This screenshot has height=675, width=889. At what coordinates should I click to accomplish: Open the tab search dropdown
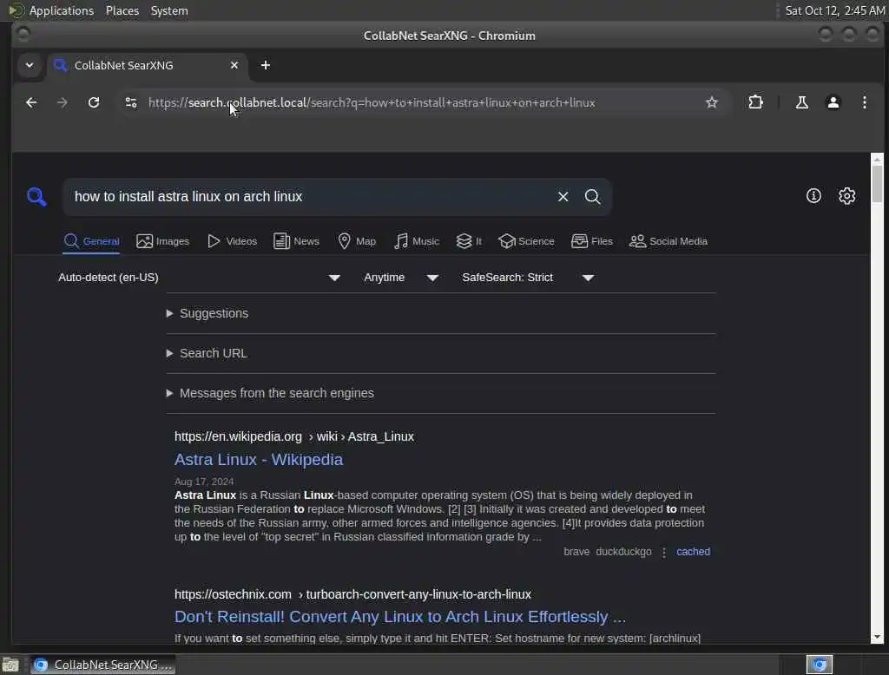30,65
